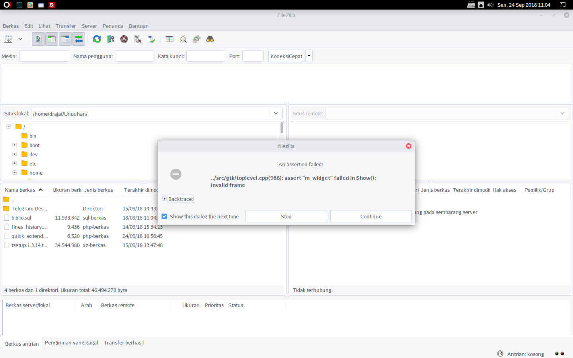Open the Bantuan menu

pyautogui.click(x=139, y=26)
